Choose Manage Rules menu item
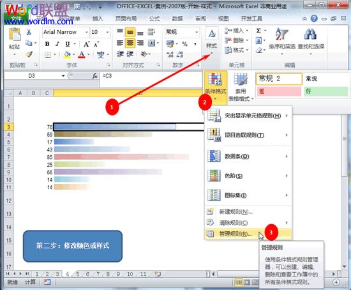Screen dimensions: 351x290 point(248,234)
